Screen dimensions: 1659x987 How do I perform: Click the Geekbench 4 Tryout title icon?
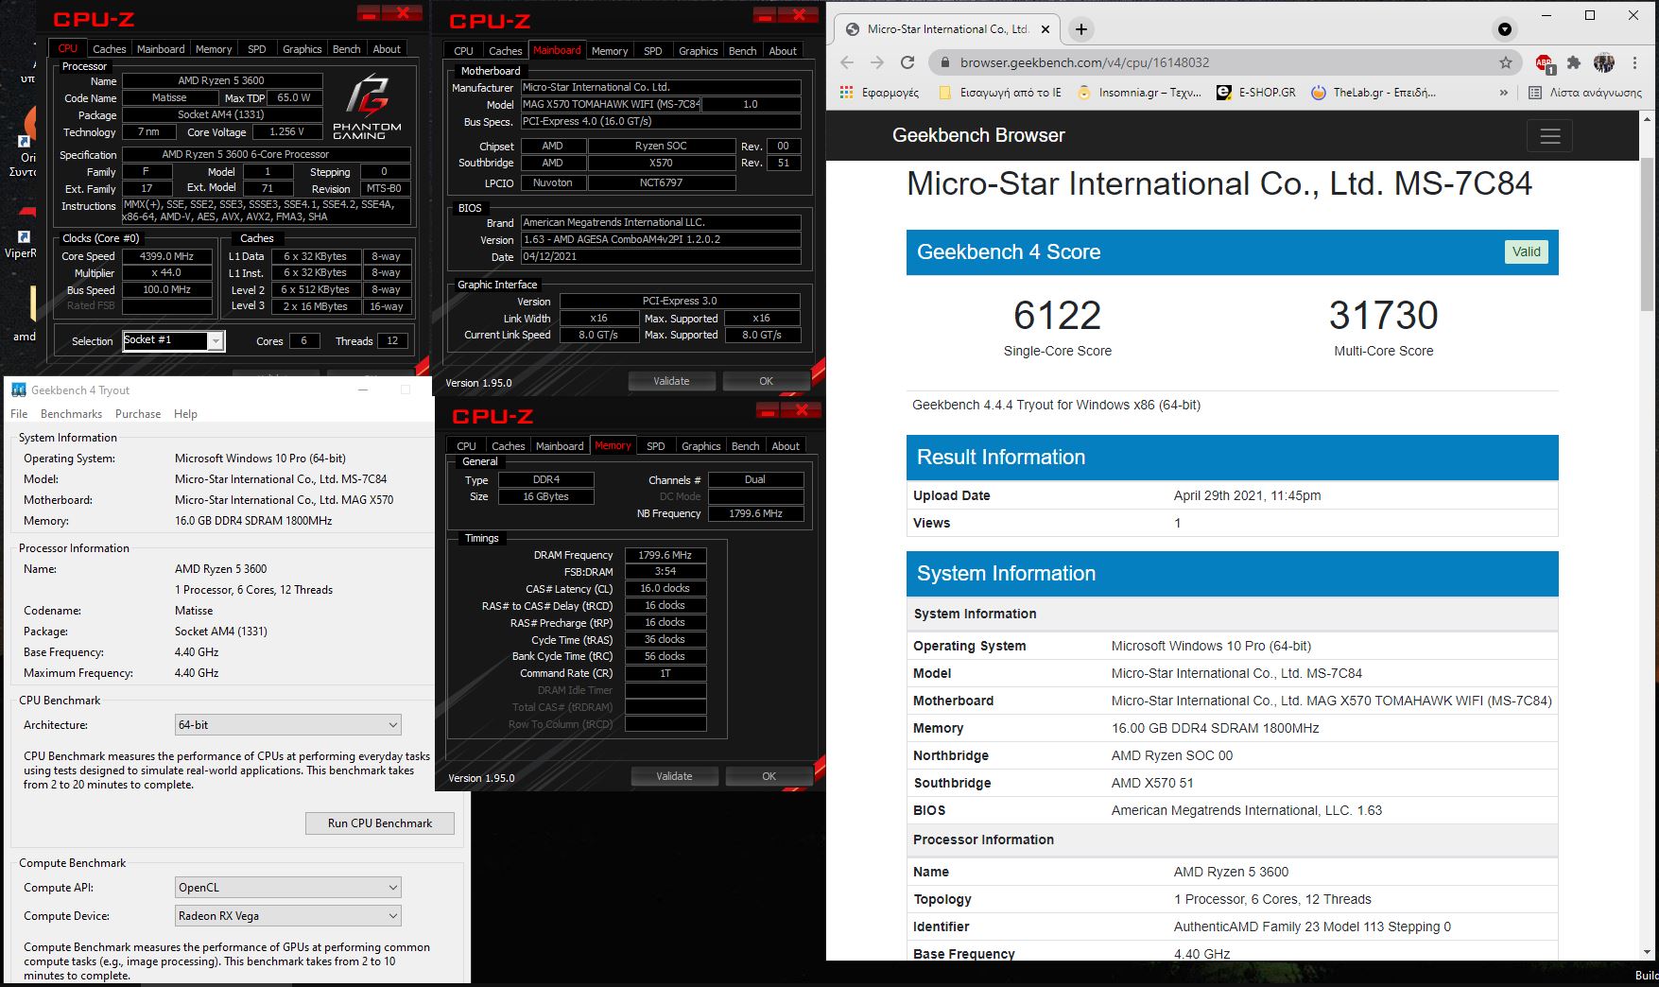pos(18,390)
